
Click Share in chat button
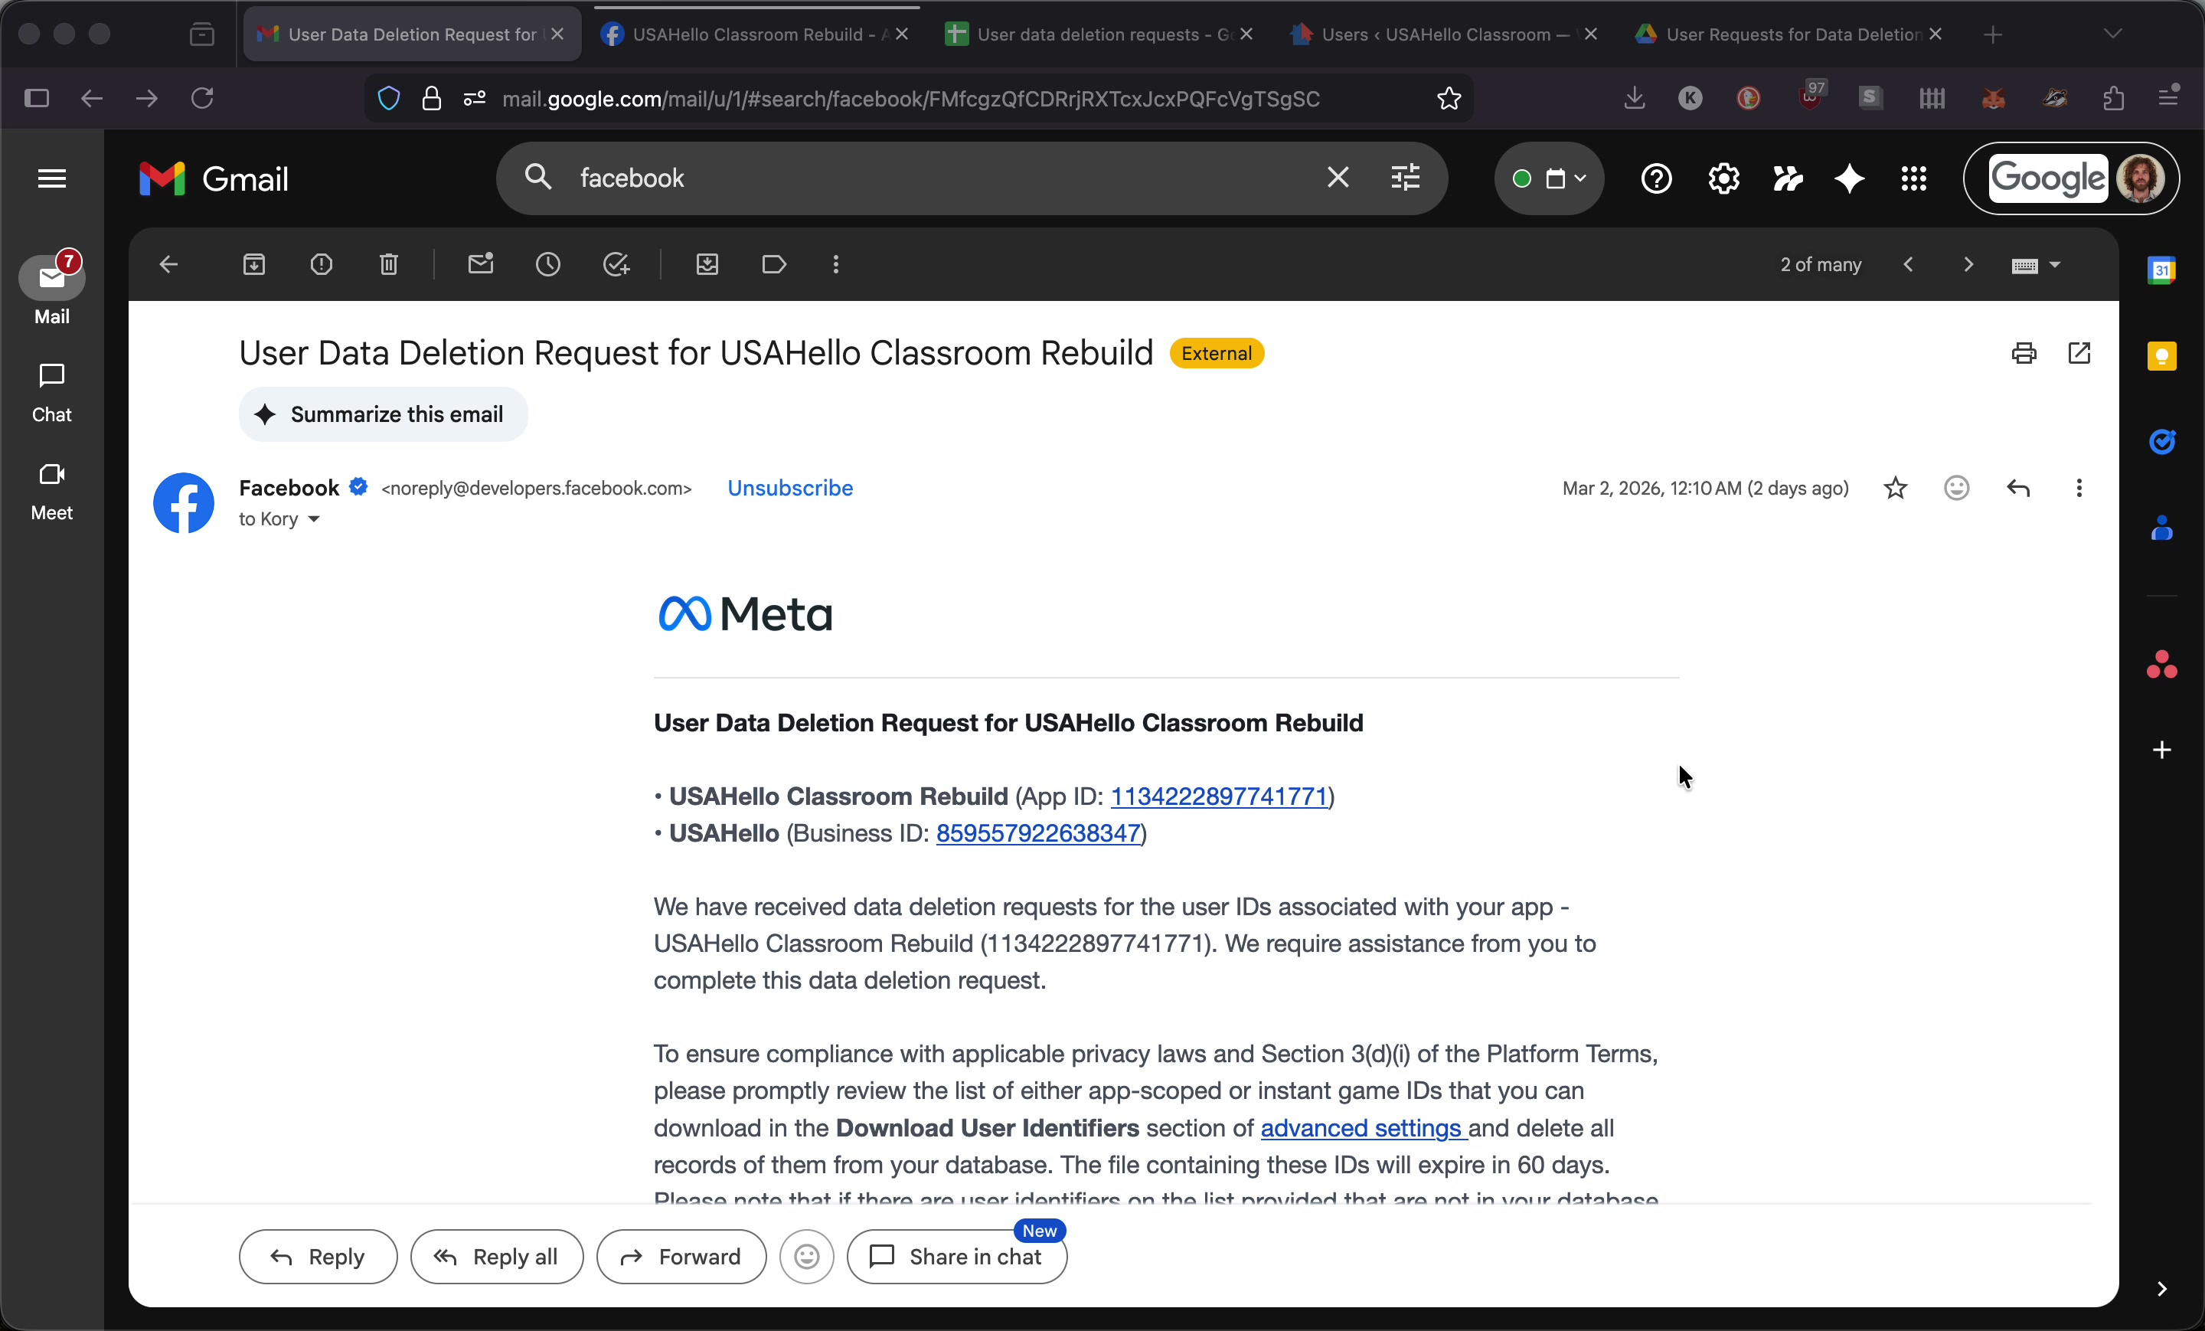tap(956, 1257)
